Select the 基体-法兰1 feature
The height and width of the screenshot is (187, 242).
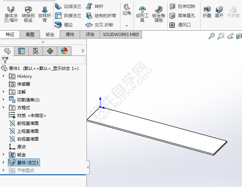pos(24,162)
